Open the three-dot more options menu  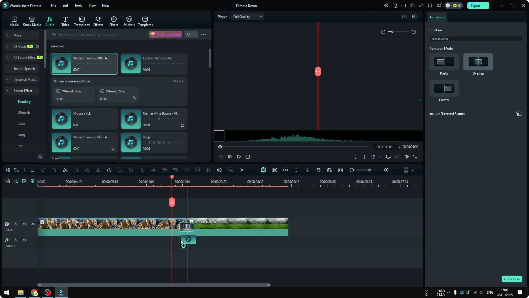tap(203, 34)
